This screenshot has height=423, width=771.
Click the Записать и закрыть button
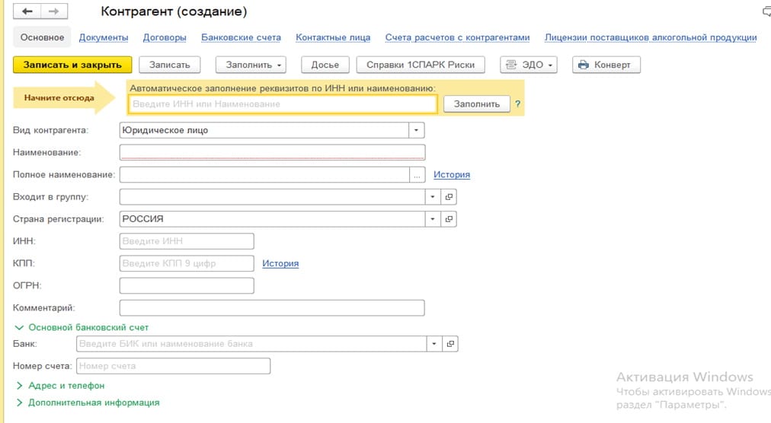pos(72,65)
